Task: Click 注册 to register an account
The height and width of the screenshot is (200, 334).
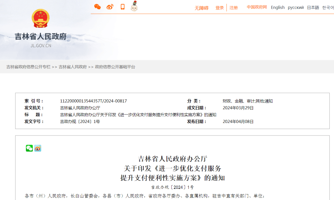Action: [x=233, y=7]
